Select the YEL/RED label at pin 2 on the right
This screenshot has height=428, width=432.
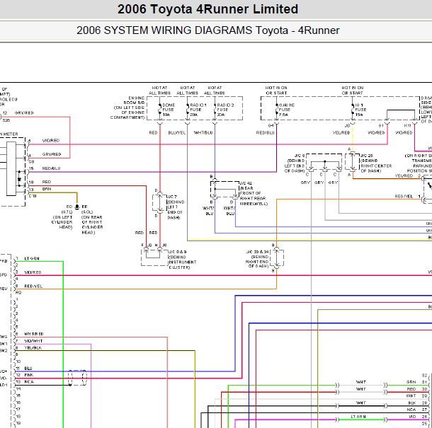[404, 175]
